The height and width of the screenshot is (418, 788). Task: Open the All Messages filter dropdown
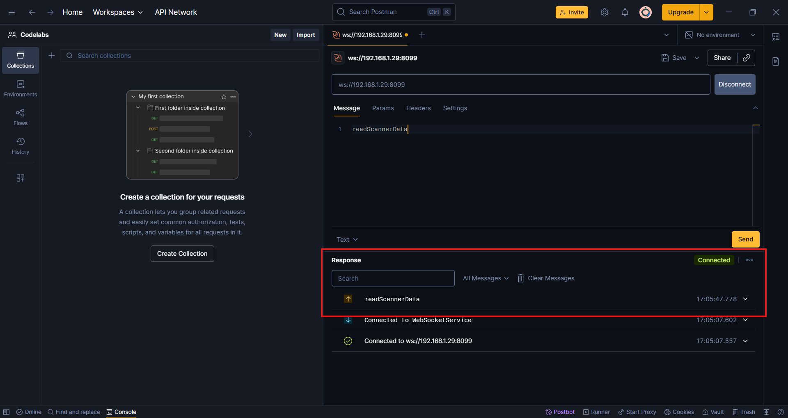click(x=486, y=278)
